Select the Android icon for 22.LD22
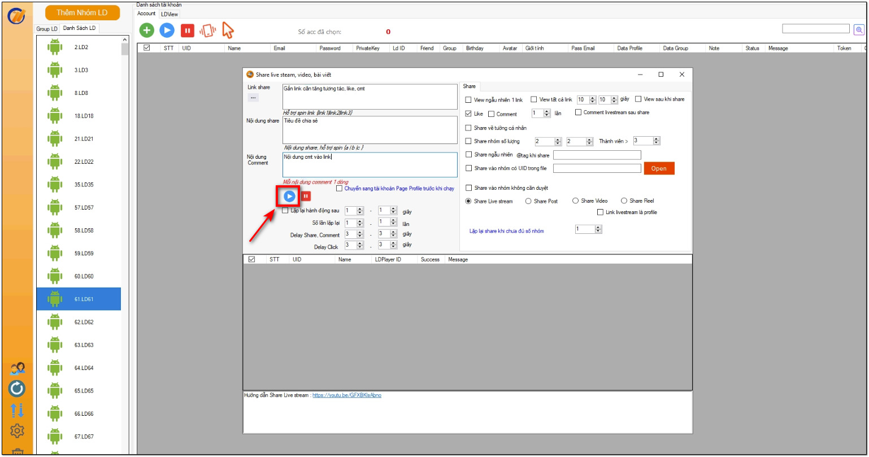The height and width of the screenshot is (457, 869). coord(55,162)
